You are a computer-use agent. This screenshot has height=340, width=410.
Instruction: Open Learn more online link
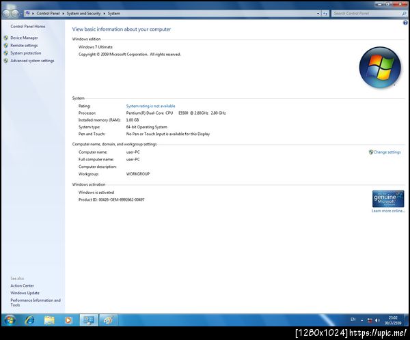click(388, 211)
